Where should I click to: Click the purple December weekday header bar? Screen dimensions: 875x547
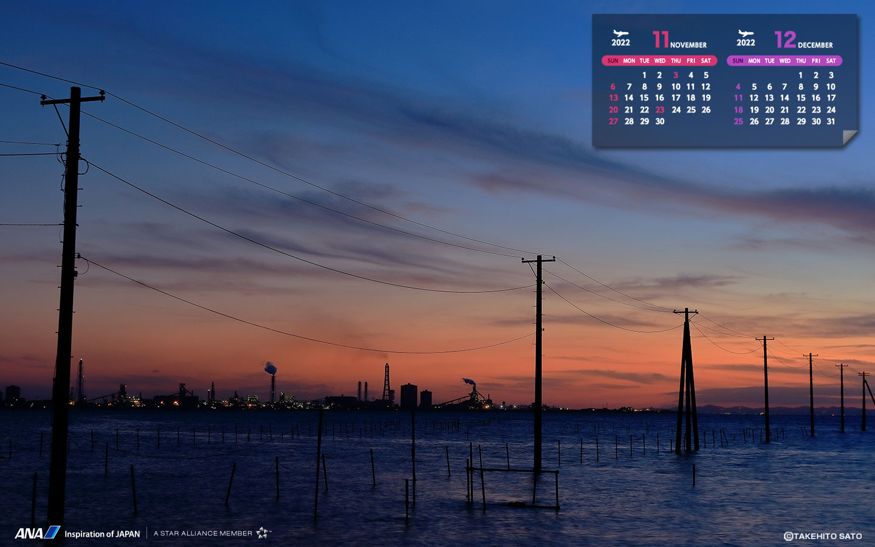coord(784,61)
